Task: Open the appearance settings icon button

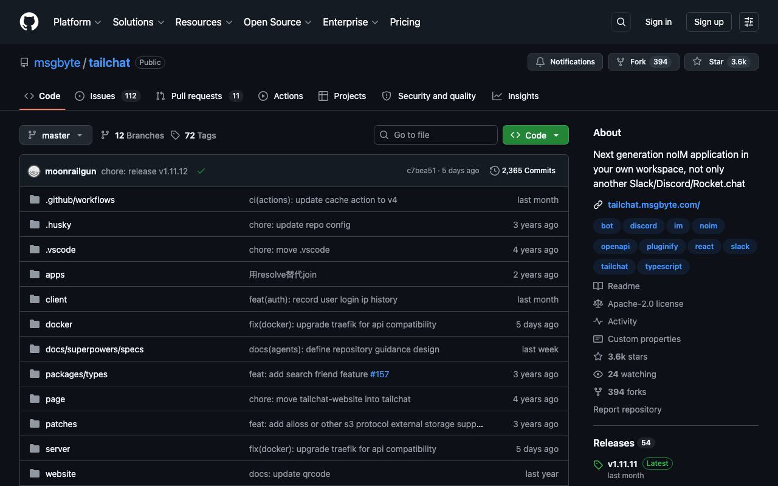Action: (x=749, y=22)
